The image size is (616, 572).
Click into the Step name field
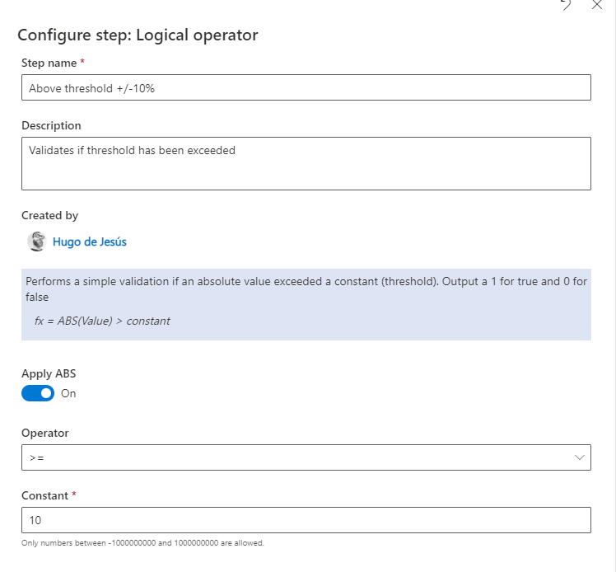pyautogui.click(x=306, y=88)
